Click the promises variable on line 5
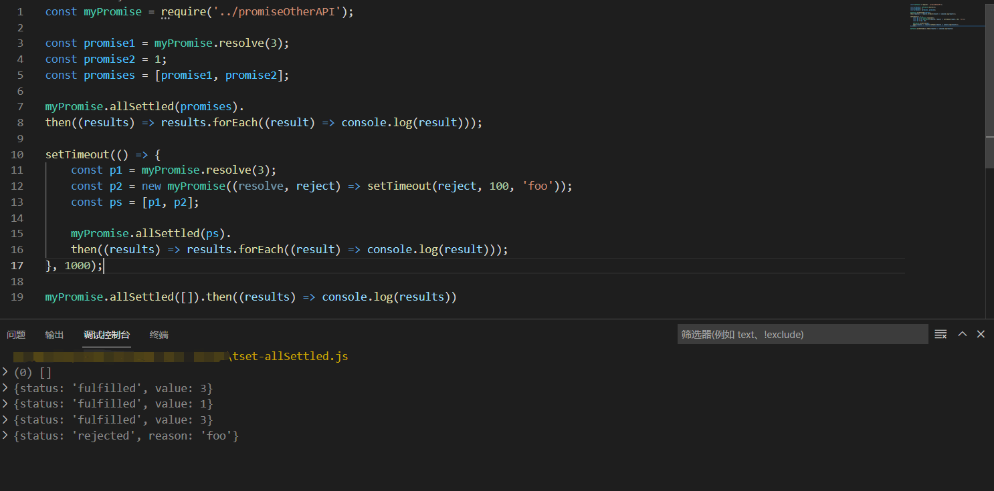 coord(109,75)
